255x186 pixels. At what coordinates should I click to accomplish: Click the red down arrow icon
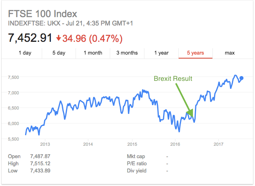[58, 39]
